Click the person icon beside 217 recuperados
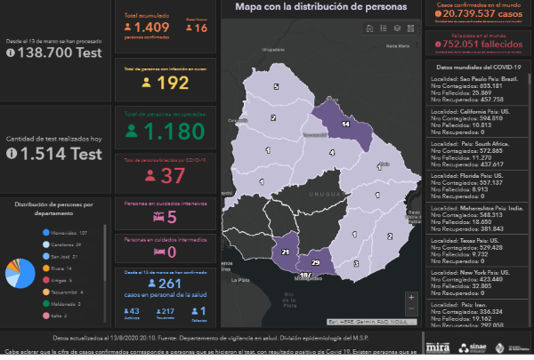 pyautogui.click(x=158, y=311)
